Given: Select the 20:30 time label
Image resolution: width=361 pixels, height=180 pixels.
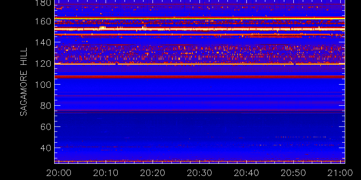Looking at the screenshot, I should 200,173.
